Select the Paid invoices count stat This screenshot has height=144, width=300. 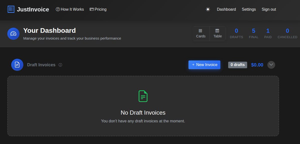point(268,34)
